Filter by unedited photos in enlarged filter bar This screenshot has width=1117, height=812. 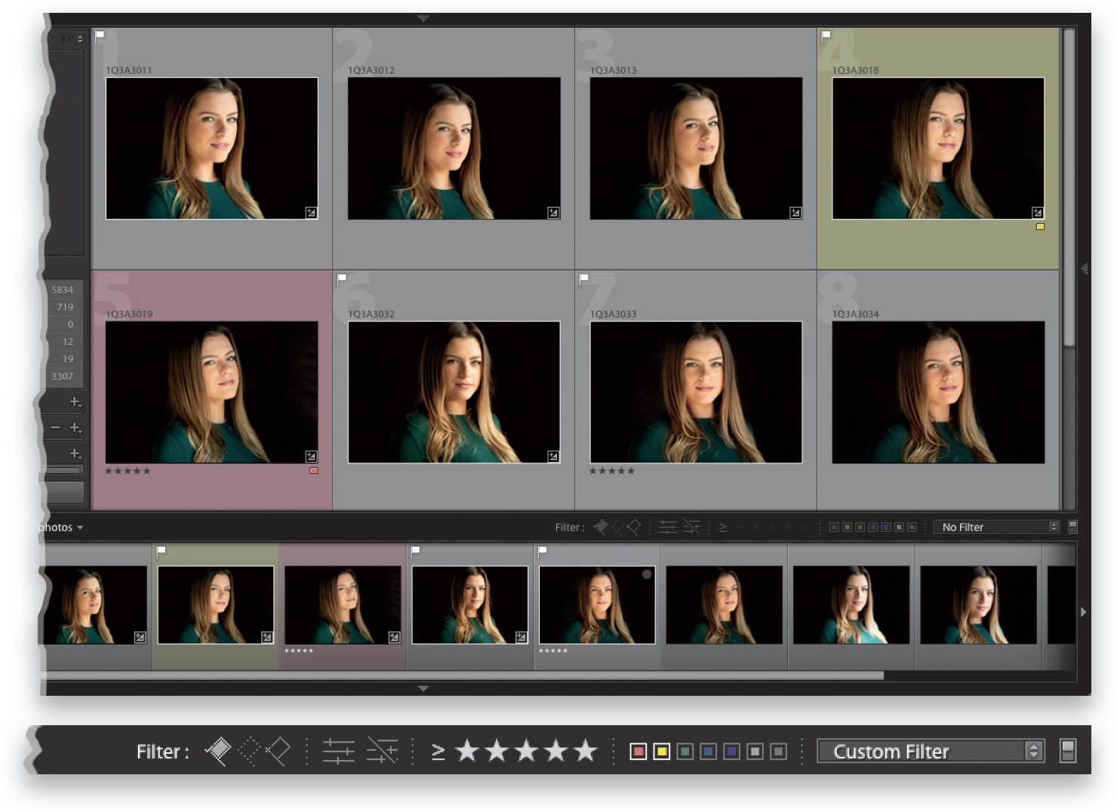382,751
